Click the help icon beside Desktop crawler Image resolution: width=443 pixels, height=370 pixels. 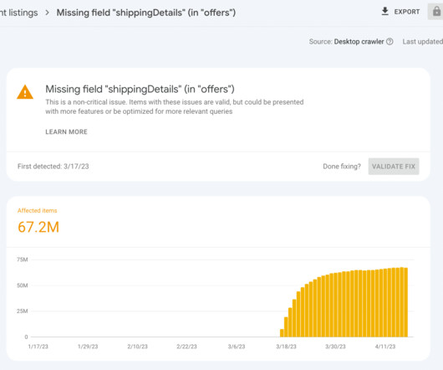(x=390, y=42)
